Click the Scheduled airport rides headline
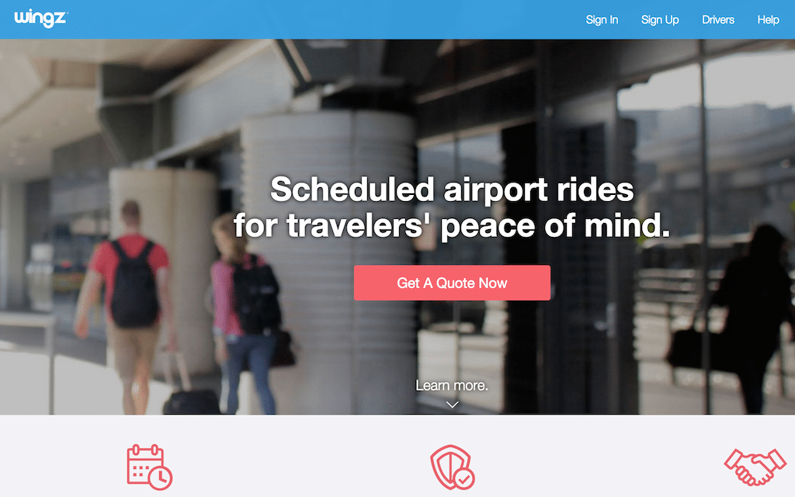This screenshot has height=497, width=795. pos(452,189)
